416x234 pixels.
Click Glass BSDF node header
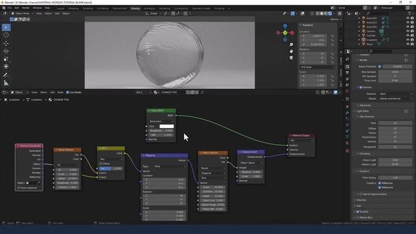pyautogui.click(x=161, y=110)
